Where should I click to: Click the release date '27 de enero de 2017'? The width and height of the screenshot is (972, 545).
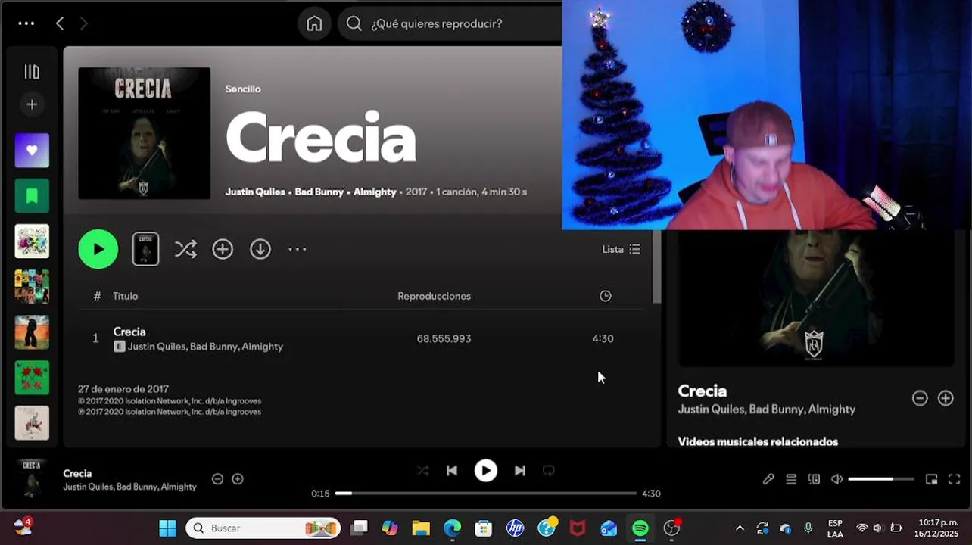click(123, 389)
